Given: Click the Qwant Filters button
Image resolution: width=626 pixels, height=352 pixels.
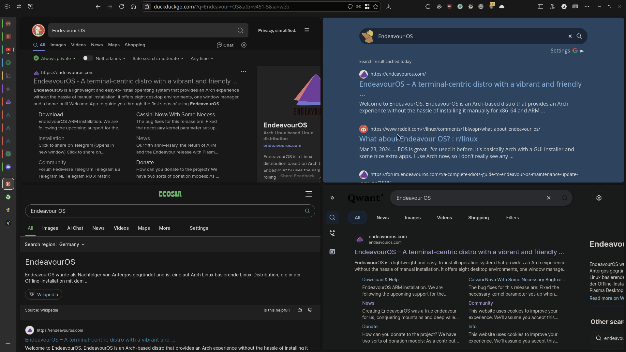Looking at the screenshot, I should point(512,218).
